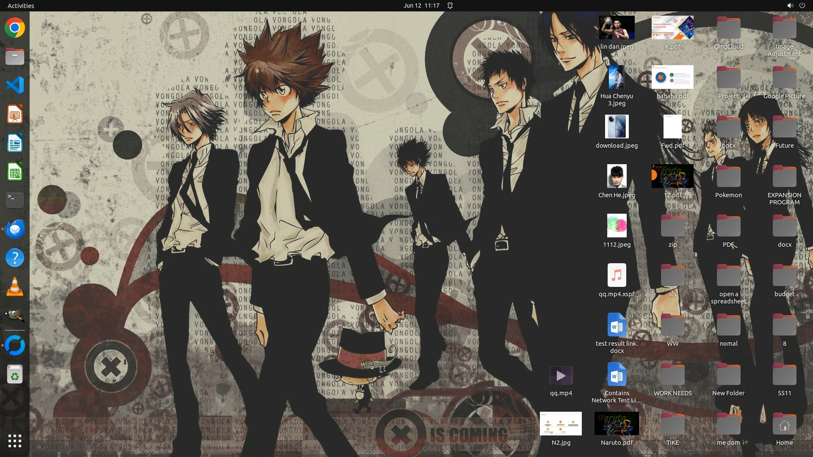Viewport: 813px width, 457px height.
Task: Select the Naruto.pdf desktop file
Action: [617, 424]
